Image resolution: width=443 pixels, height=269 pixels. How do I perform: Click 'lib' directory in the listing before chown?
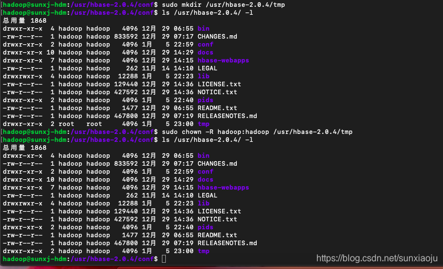(203, 76)
